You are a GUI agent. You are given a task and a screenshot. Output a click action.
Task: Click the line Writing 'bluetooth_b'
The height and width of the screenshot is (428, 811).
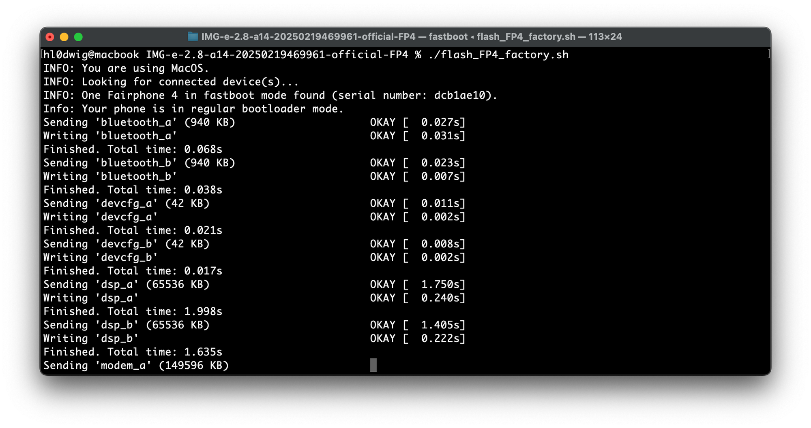click(x=110, y=177)
